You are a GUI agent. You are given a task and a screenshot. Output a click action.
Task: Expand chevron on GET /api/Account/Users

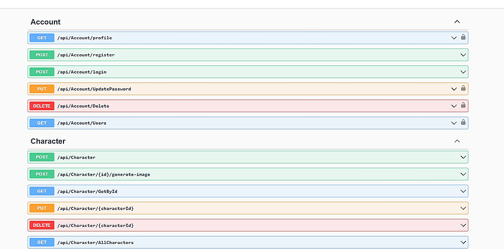pyautogui.click(x=454, y=123)
